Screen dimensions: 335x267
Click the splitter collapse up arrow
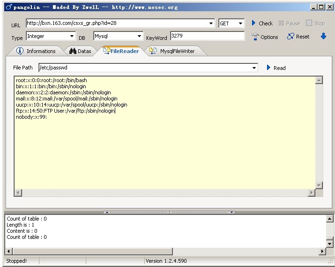tap(107, 212)
